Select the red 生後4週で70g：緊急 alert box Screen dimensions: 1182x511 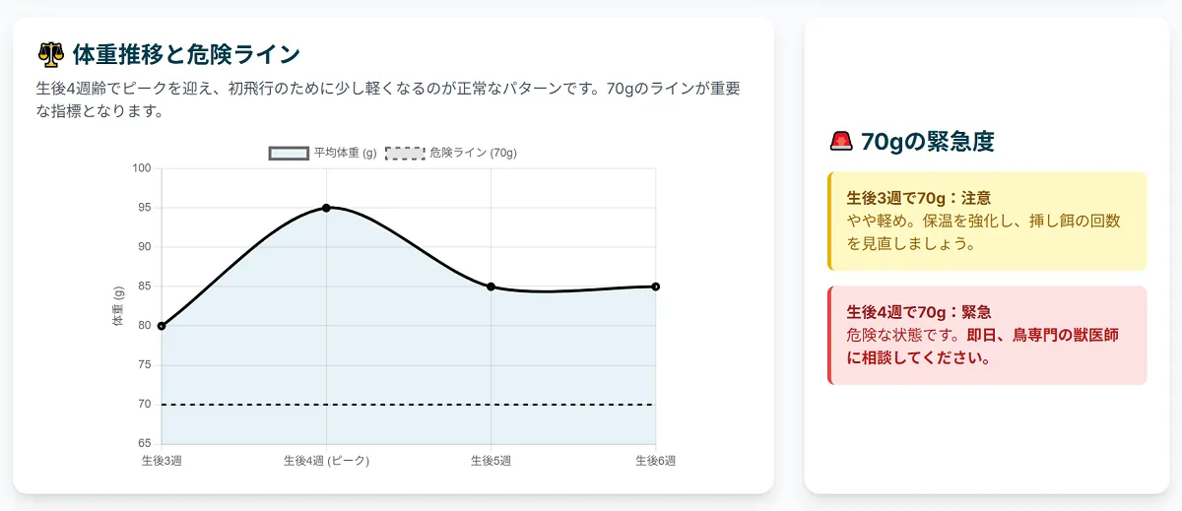tap(988, 335)
